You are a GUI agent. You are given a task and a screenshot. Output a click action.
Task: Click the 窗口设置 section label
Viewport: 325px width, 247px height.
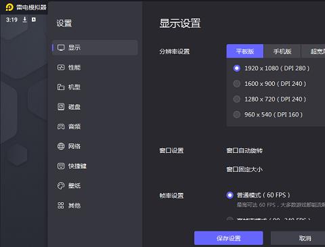coord(171,150)
